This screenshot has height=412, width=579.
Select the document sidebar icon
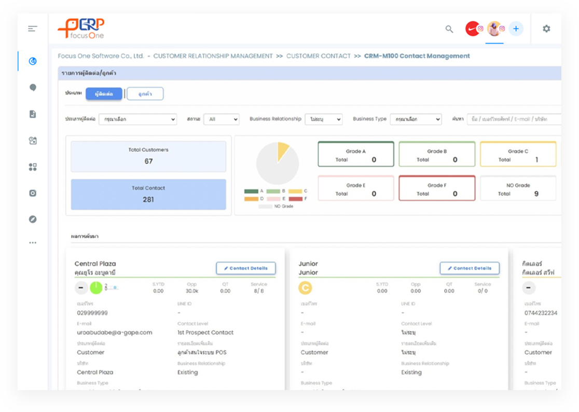33,114
